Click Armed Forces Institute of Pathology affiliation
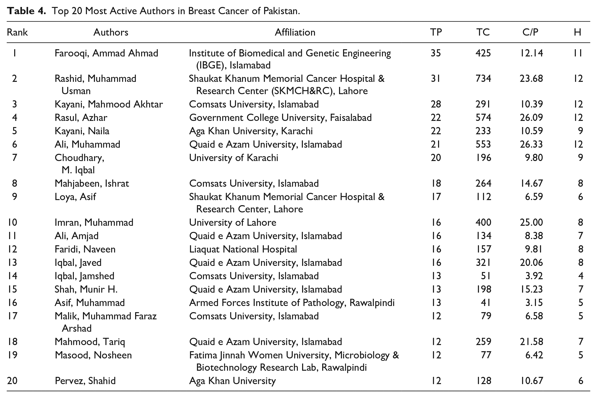 (292, 303)
